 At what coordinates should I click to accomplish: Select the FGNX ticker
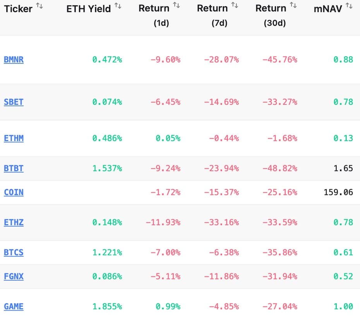pos(13,276)
